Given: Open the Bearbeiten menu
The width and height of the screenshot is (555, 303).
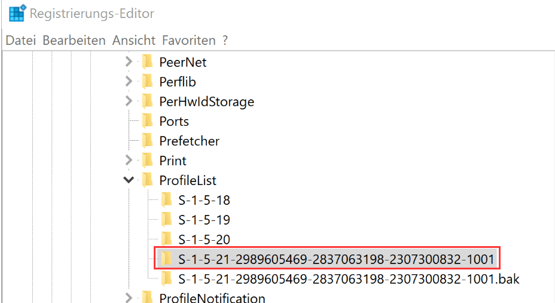Looking at the screenshot, I should [x=74, y=41].
